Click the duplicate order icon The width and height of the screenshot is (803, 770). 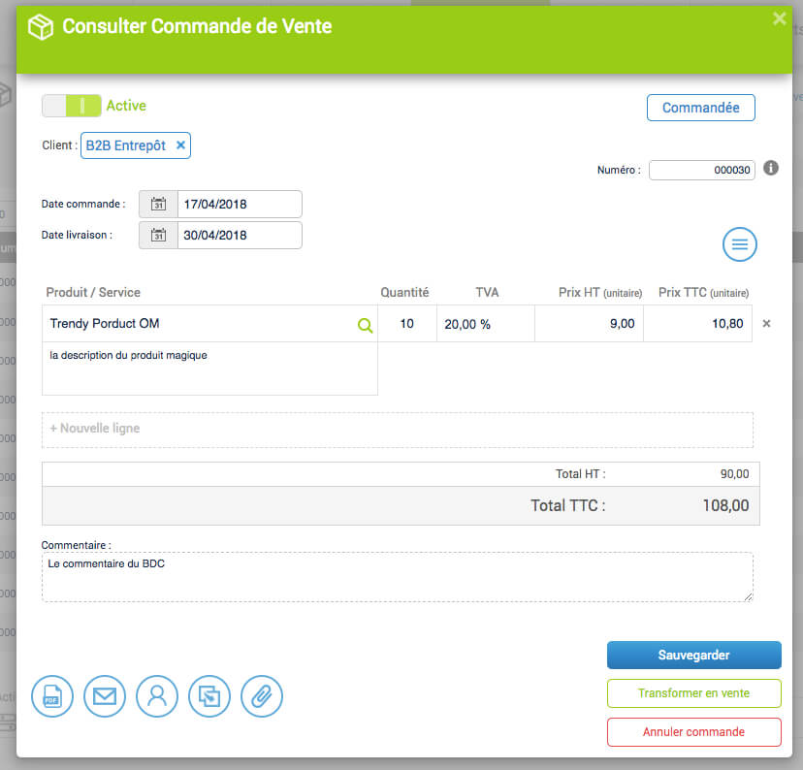[209, 696]
